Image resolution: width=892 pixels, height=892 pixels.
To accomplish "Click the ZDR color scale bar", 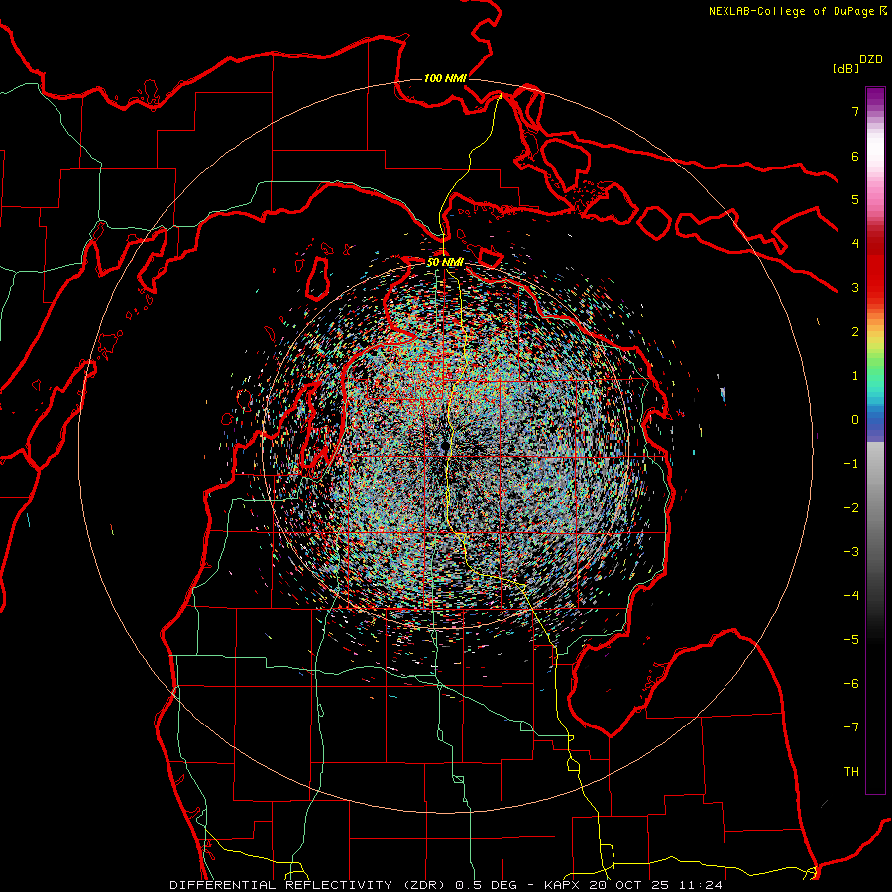I will 875,440.
